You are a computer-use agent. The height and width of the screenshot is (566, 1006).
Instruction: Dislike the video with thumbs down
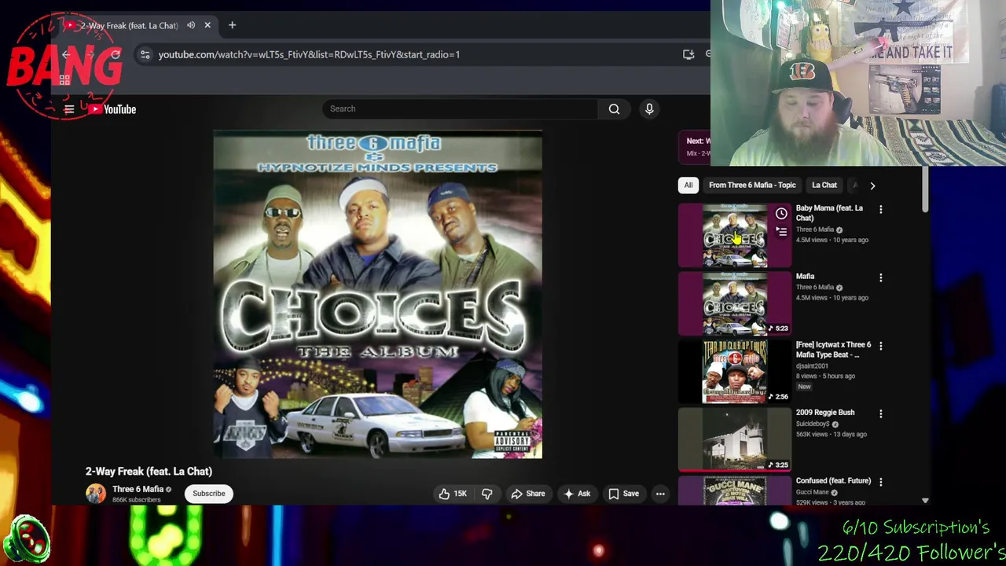coord(487,494)
